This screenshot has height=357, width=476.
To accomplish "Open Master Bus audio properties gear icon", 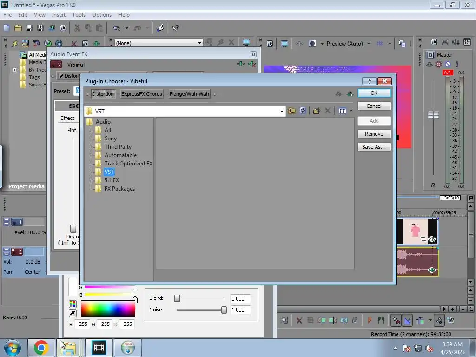I will (438, 64).
